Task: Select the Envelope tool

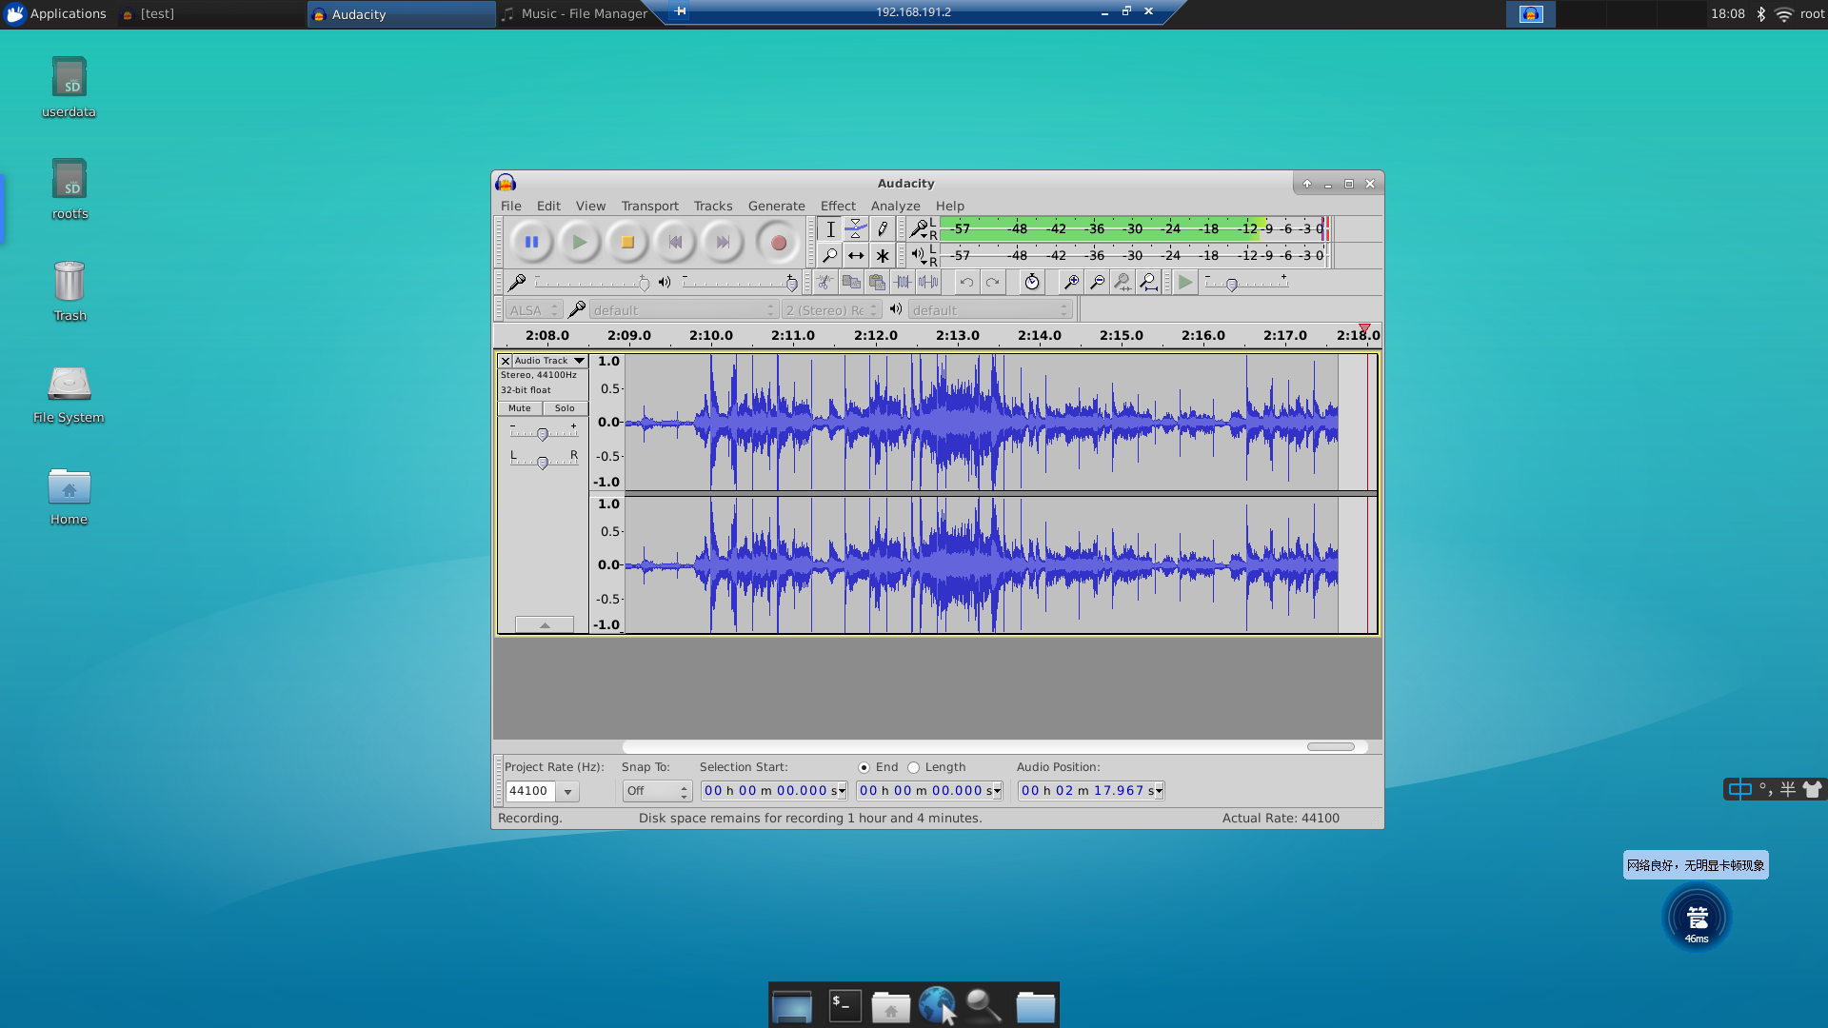Action: tap(856, 228)
